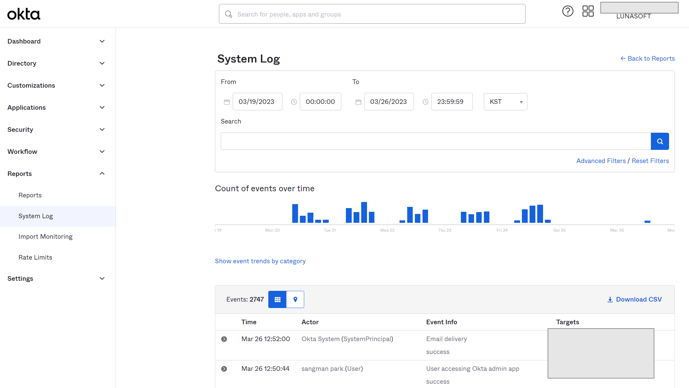
Task: Click Show event trends by category
Action: [x=260, y=261]
